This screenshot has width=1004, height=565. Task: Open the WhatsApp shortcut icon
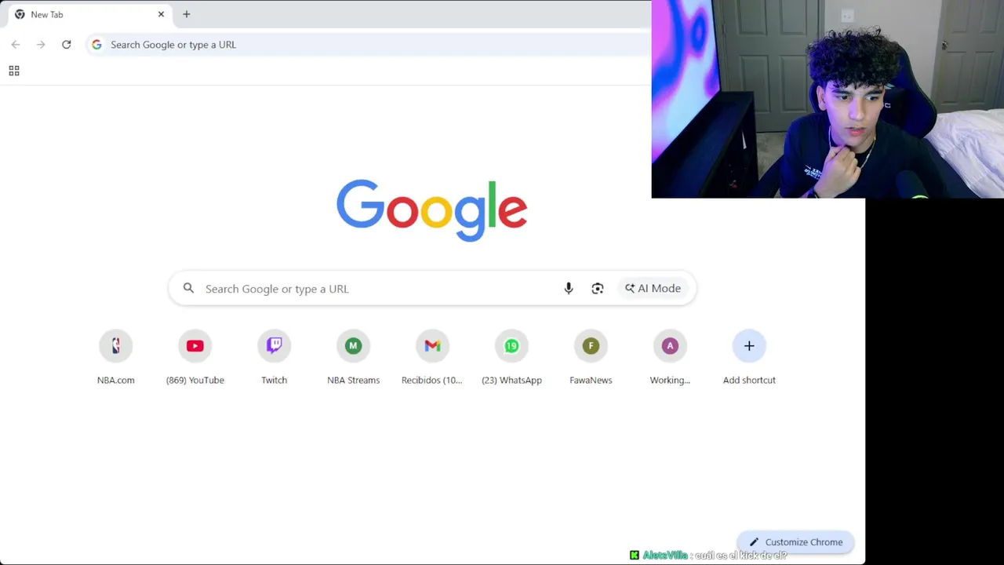(511, 346)
